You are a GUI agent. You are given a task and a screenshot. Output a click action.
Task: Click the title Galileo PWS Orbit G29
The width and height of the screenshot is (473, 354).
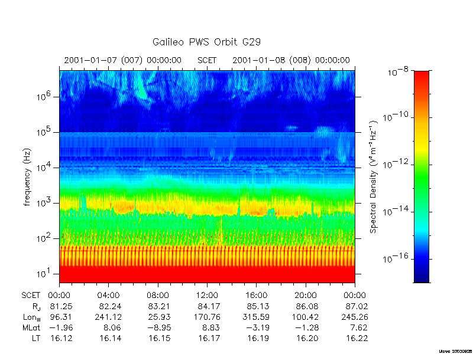pos(206,42)
